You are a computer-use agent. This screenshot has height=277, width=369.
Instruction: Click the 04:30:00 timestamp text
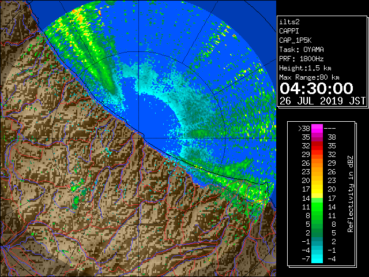317,88
